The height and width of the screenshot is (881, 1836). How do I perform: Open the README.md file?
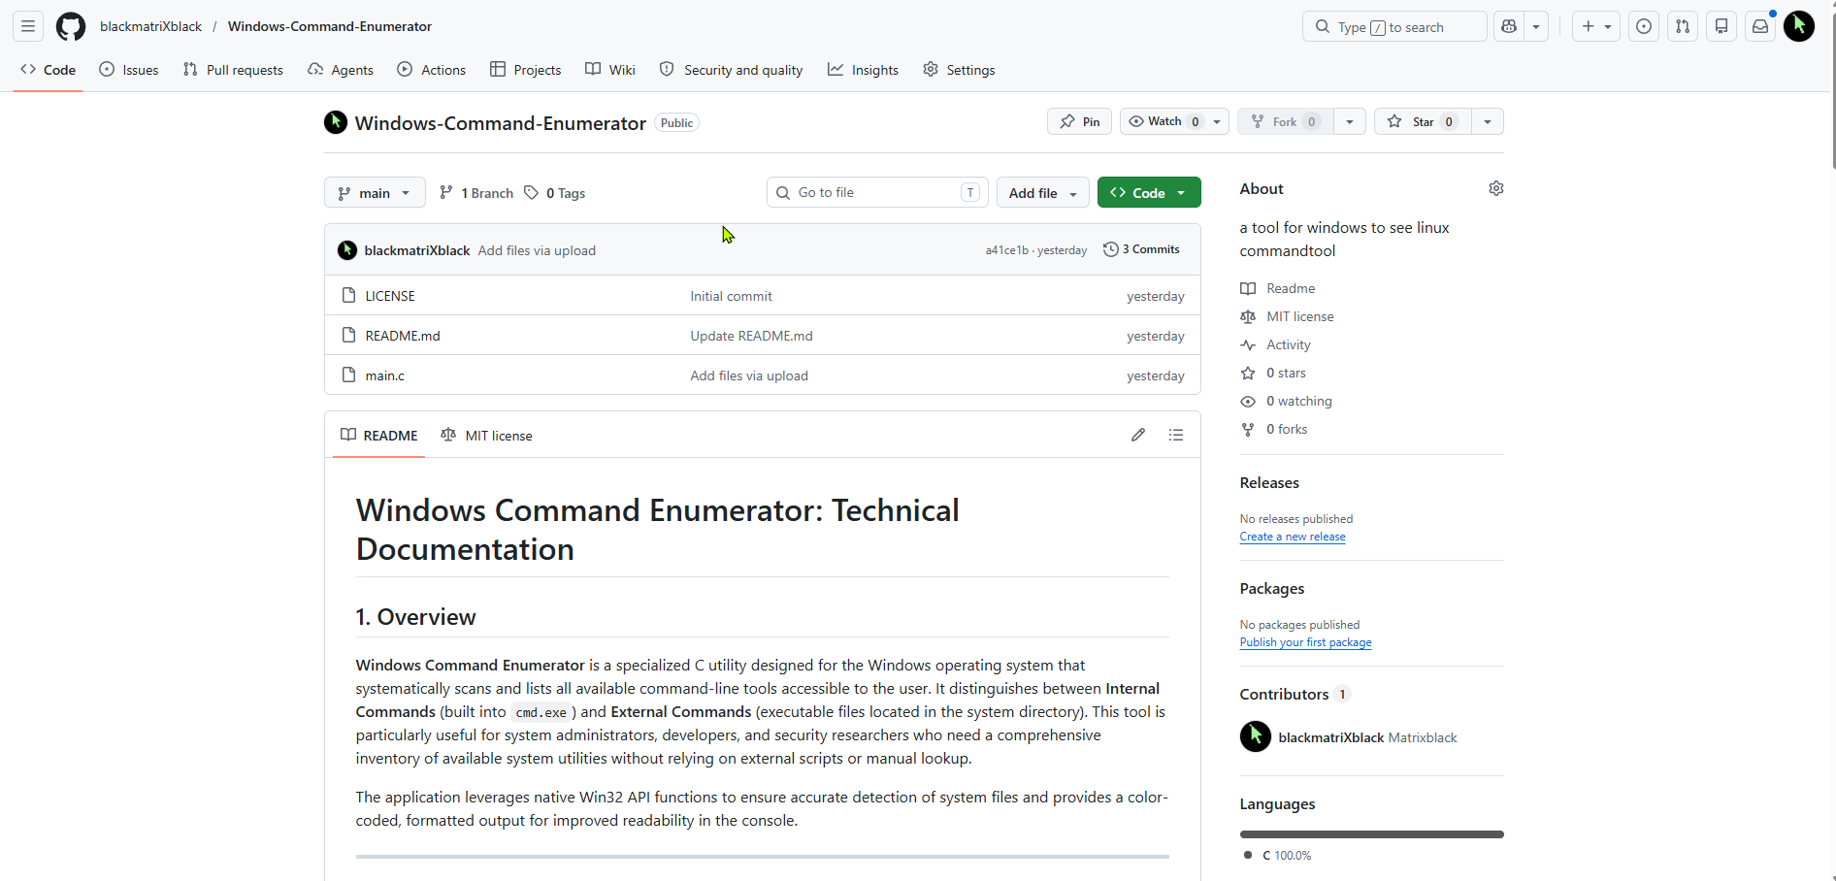point(403,336)
